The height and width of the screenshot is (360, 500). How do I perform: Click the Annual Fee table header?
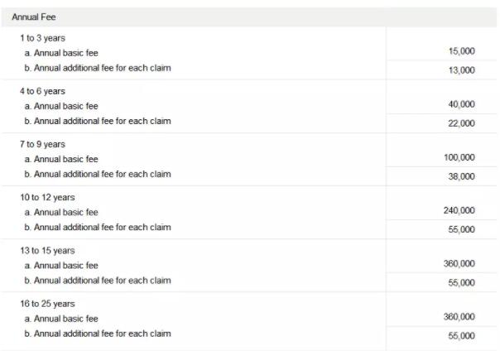pos(34,17)
